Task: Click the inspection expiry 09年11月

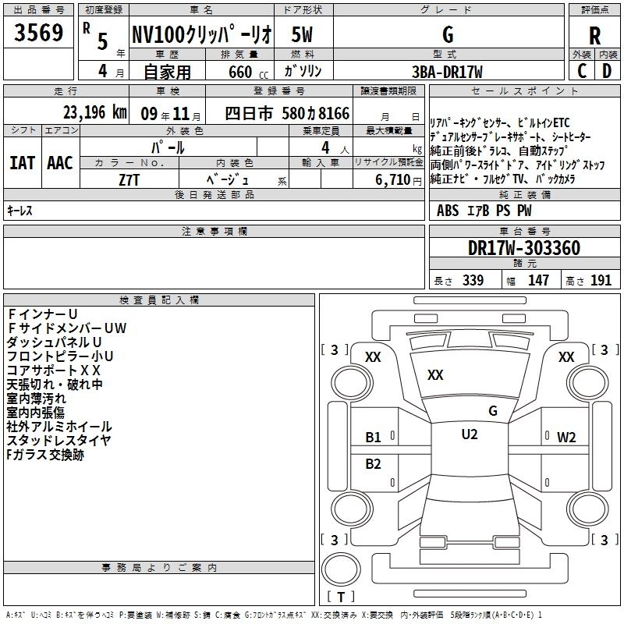Action: click(x=171, y=114)
